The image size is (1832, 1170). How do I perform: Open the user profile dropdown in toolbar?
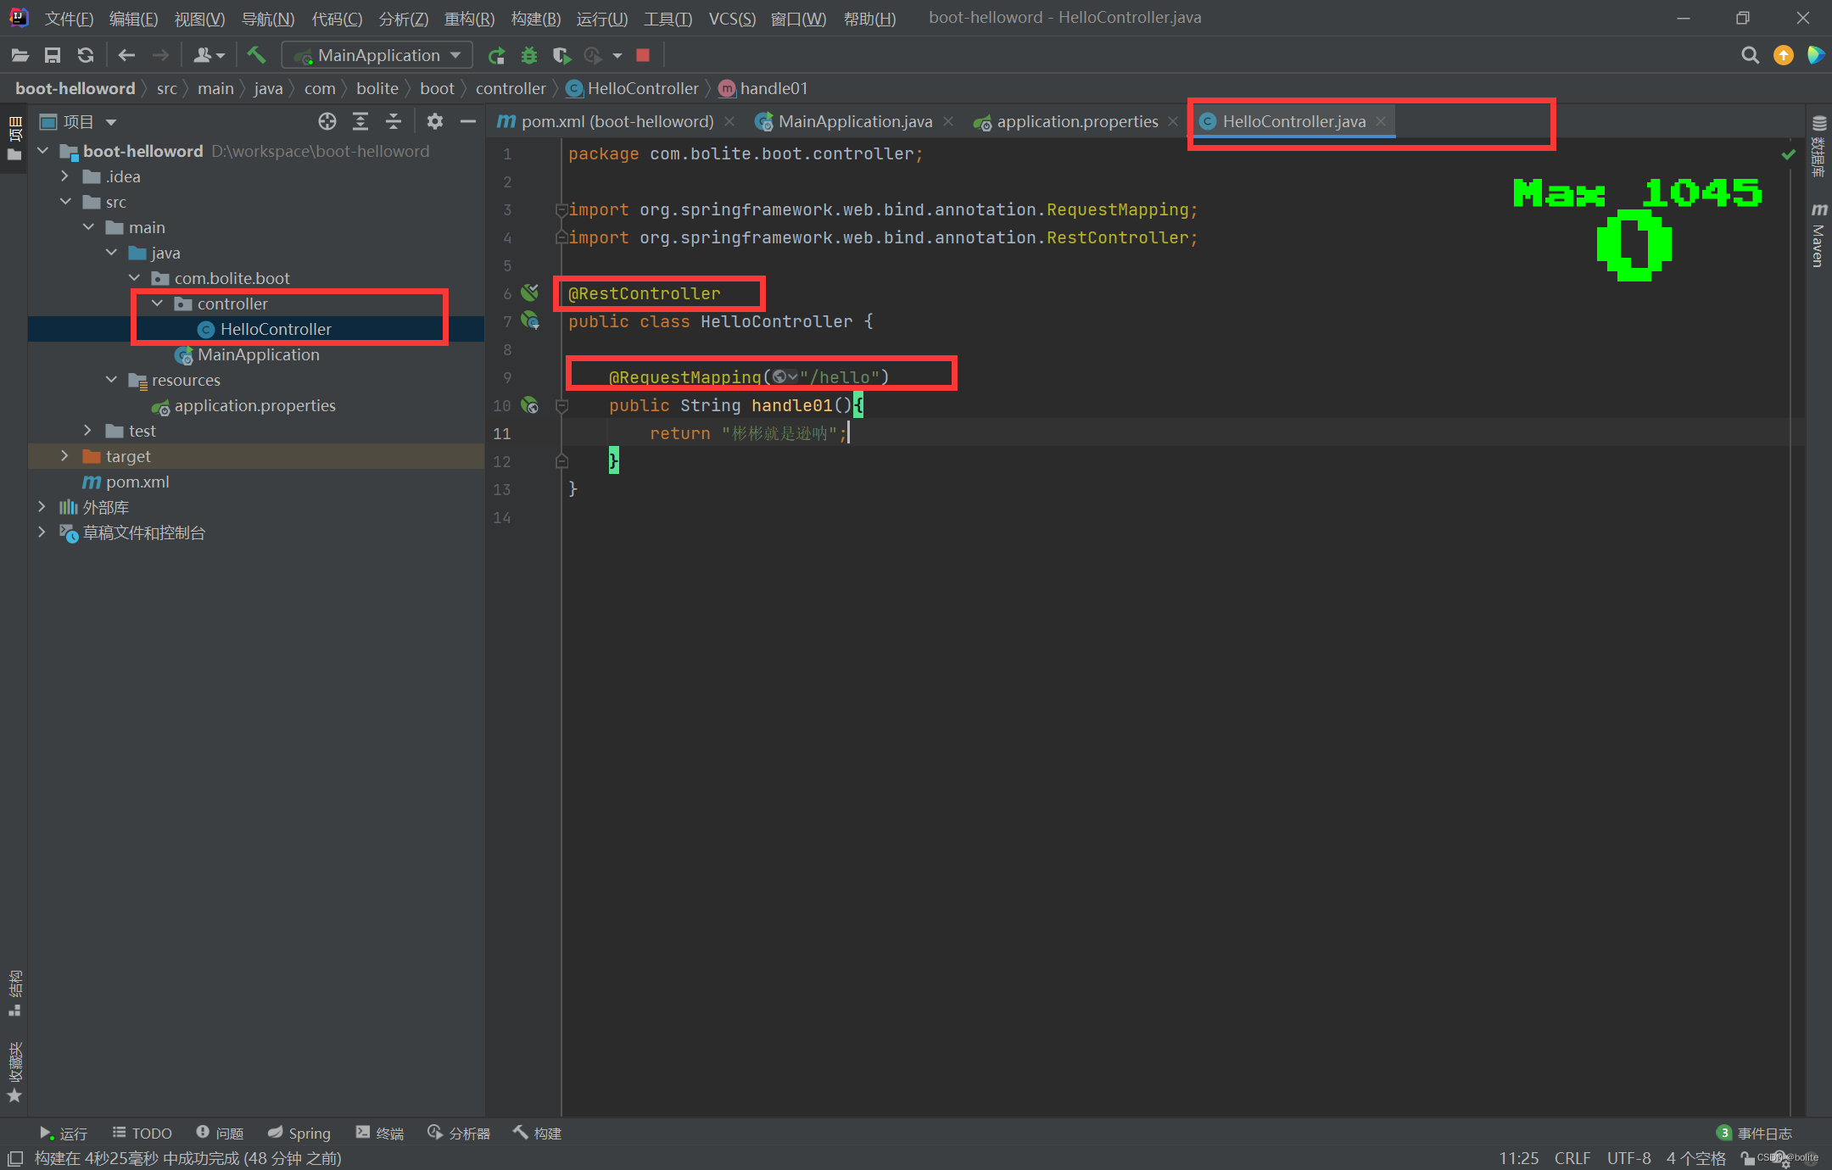[x=209, y=56]
